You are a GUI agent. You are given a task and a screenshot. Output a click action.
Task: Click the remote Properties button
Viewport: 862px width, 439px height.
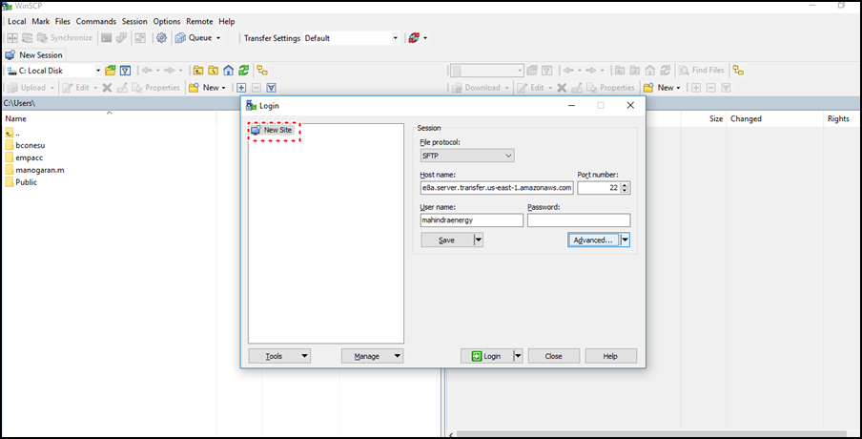611,88
